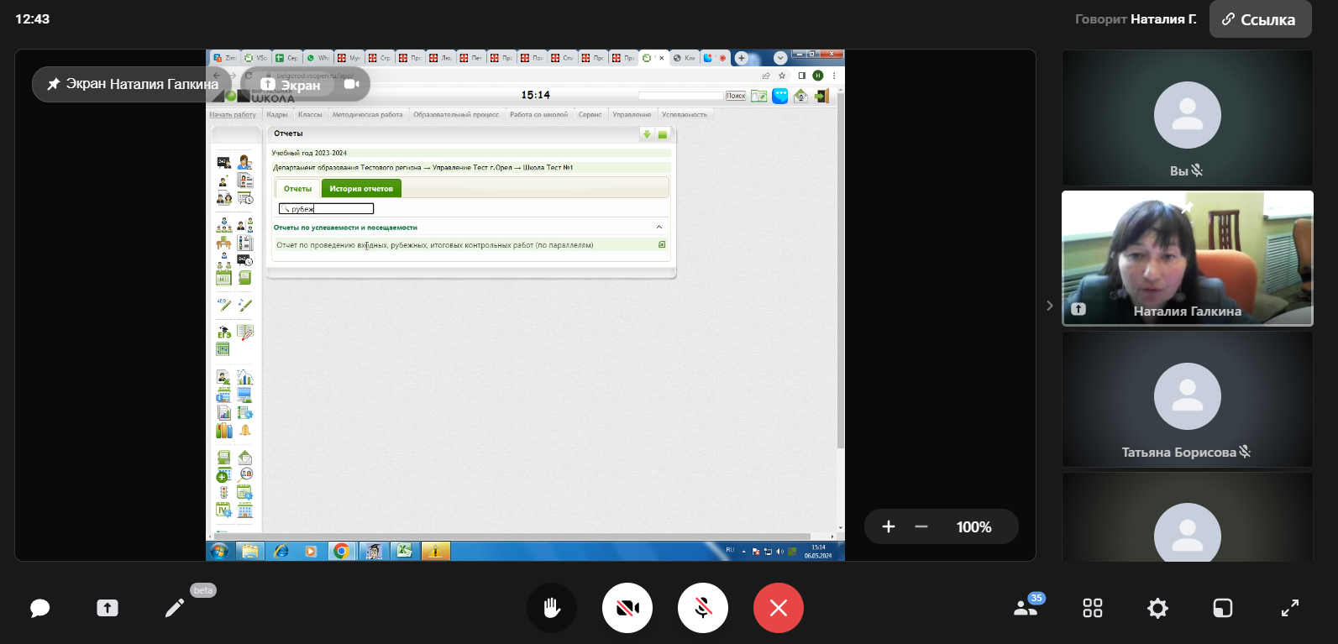
Task: Click the share screen icon
Action: pyautogui.click(x=108, y=608)
